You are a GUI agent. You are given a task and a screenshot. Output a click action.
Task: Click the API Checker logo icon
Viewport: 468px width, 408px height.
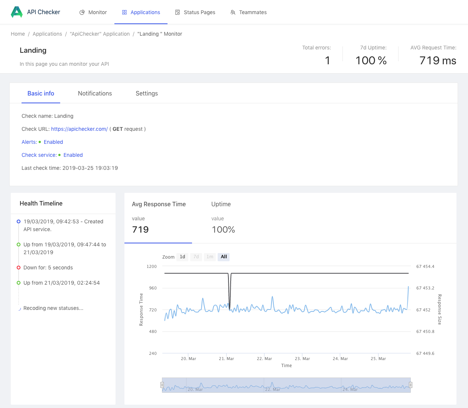coord(17,12)
